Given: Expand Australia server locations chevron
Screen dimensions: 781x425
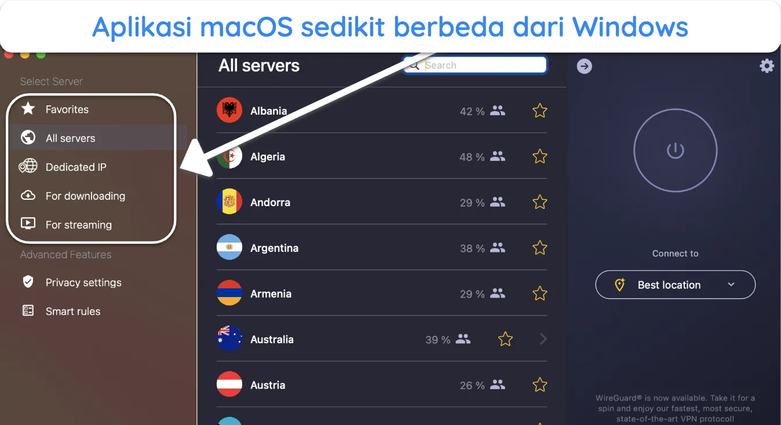Looking at the screenshot, I should (543, 339).
